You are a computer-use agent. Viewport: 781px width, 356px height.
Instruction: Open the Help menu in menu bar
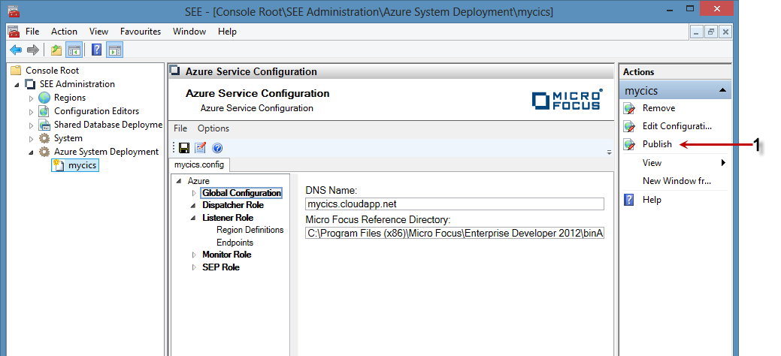coord(227,32)
